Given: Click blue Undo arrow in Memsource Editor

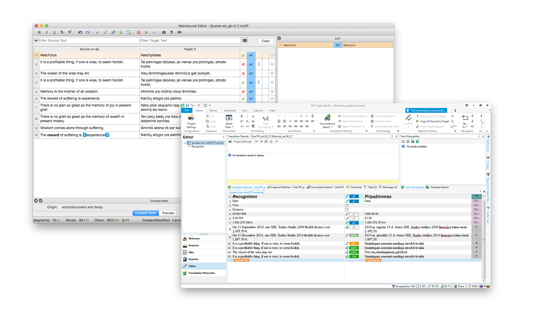Looking at the screenshot, I should coord(80,32).
